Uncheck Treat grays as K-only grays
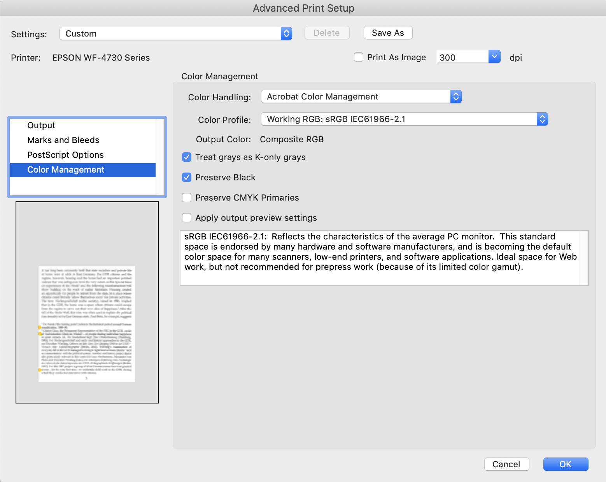 pos(187,157)
